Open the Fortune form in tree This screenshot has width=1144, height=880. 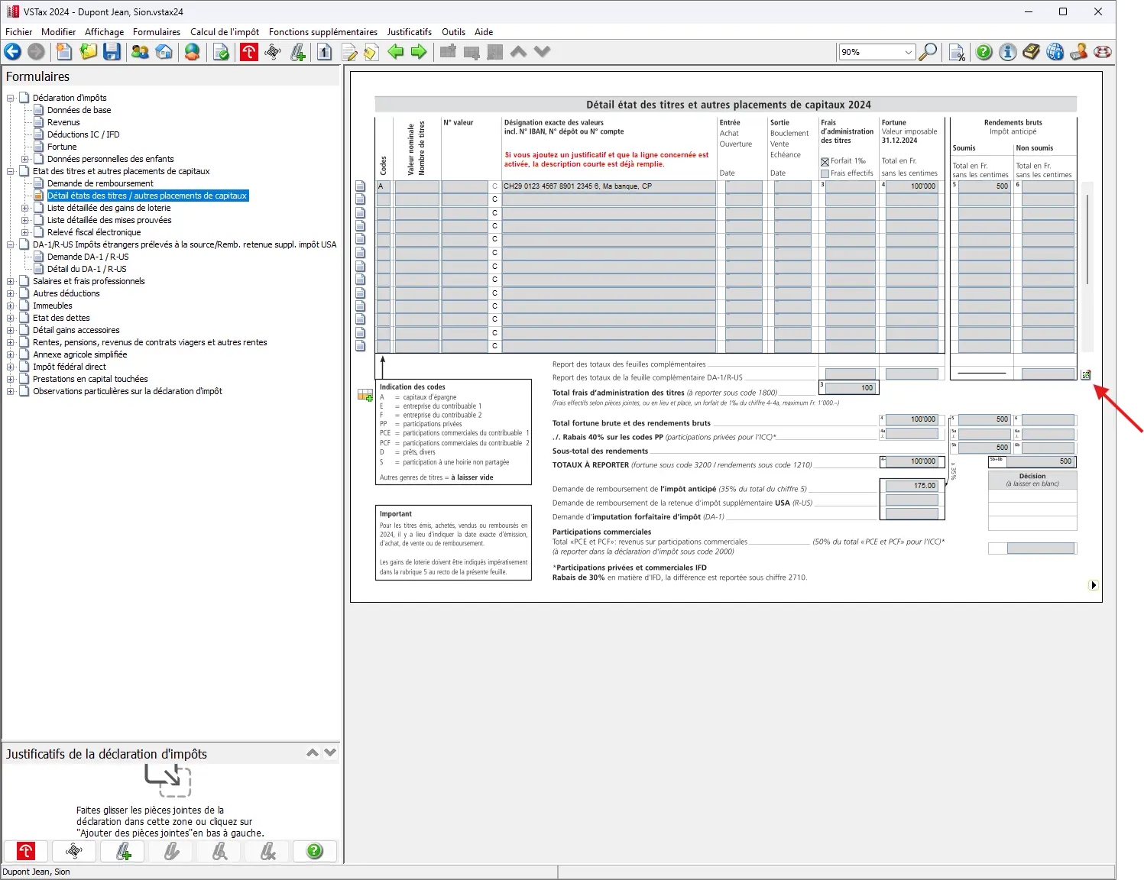62,147
